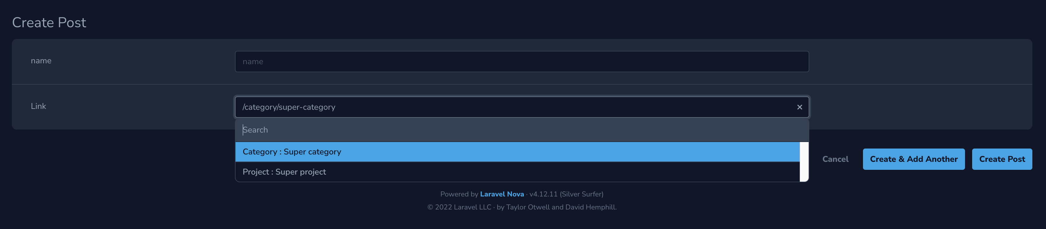This screenshot has height=229, width=1046.
Task: Click the Laravel Nova link in footer
Action: point(502,194)
